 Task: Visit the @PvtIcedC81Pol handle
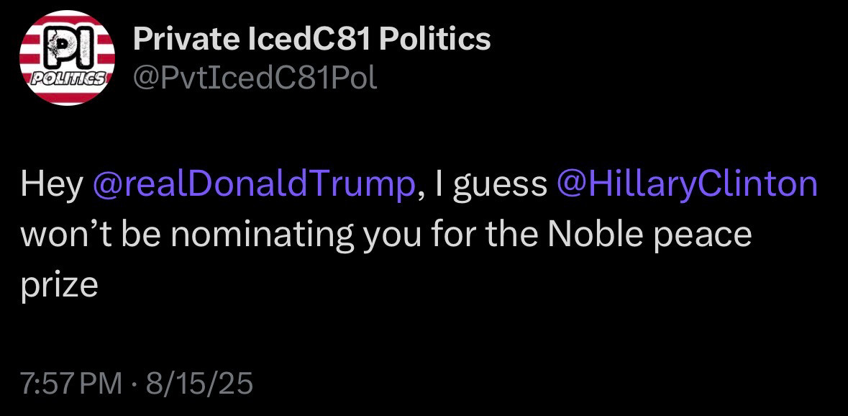point(255,79)
